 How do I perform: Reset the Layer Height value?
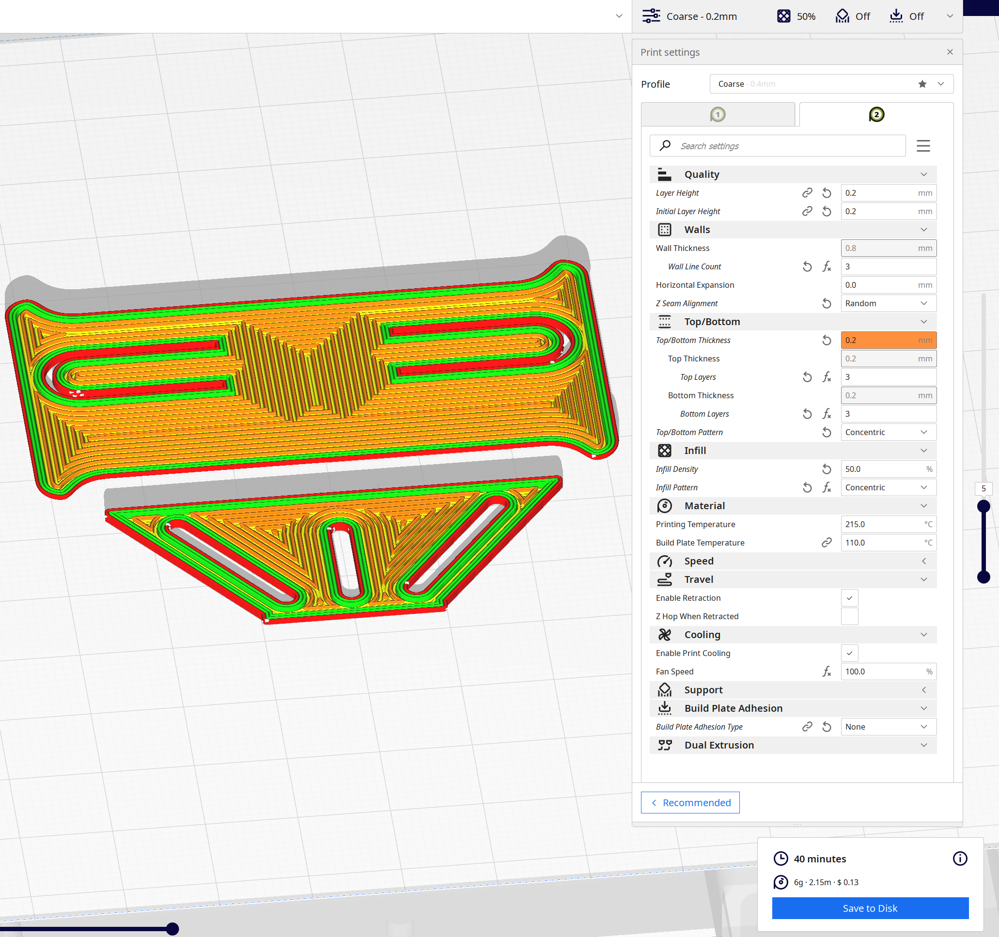coord(826,193)
